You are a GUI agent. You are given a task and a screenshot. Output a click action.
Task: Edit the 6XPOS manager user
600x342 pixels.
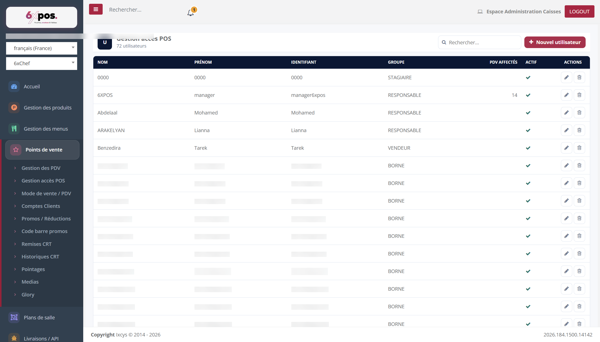coord(566,95)
